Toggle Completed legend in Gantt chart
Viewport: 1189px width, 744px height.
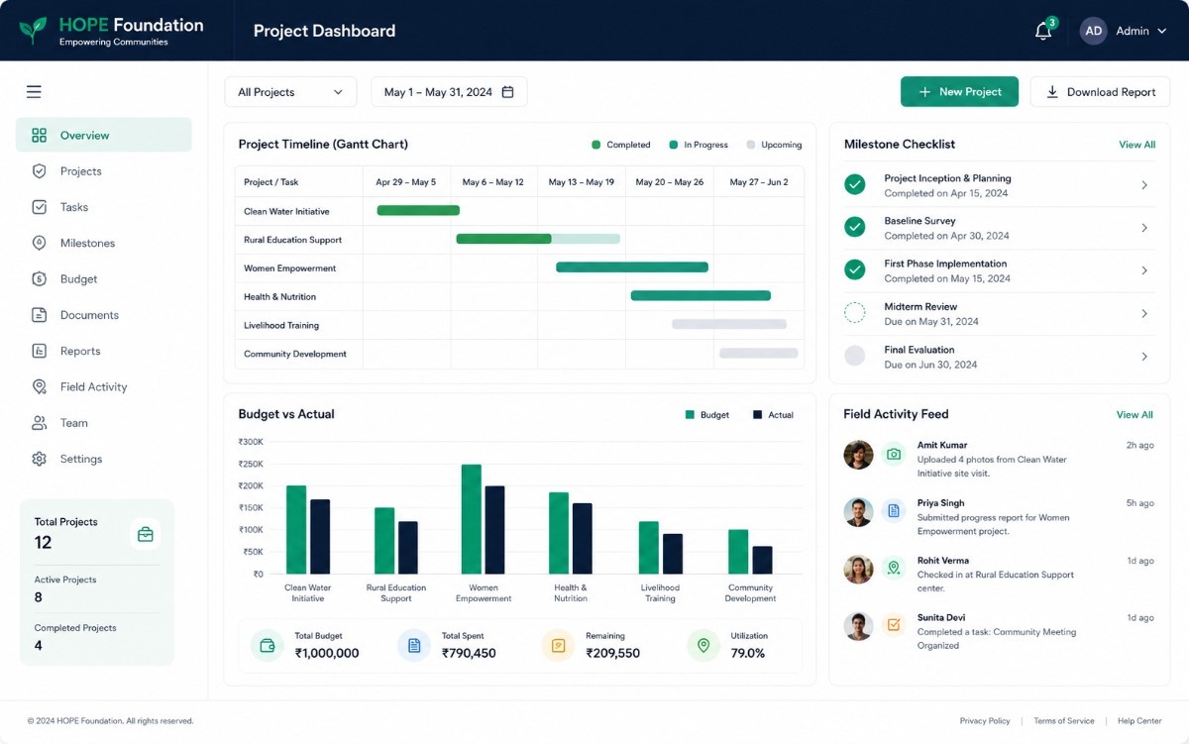click(x=621, y=145)
